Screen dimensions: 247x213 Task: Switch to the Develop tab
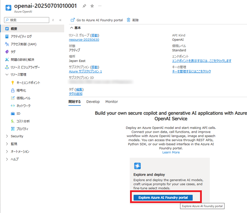(x=93, y=102)
